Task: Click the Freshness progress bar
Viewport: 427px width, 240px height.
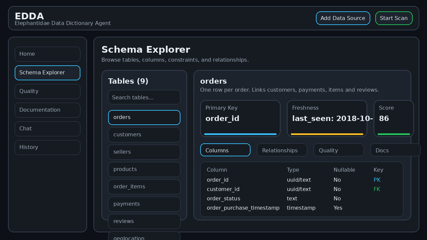Action: tap(327, 134)
